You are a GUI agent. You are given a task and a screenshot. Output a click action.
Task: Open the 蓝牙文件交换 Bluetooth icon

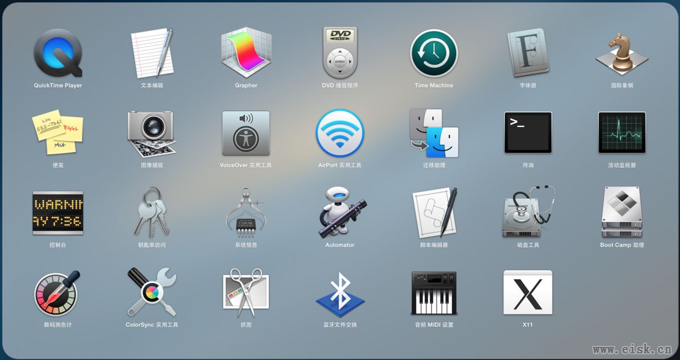(340, 294)
